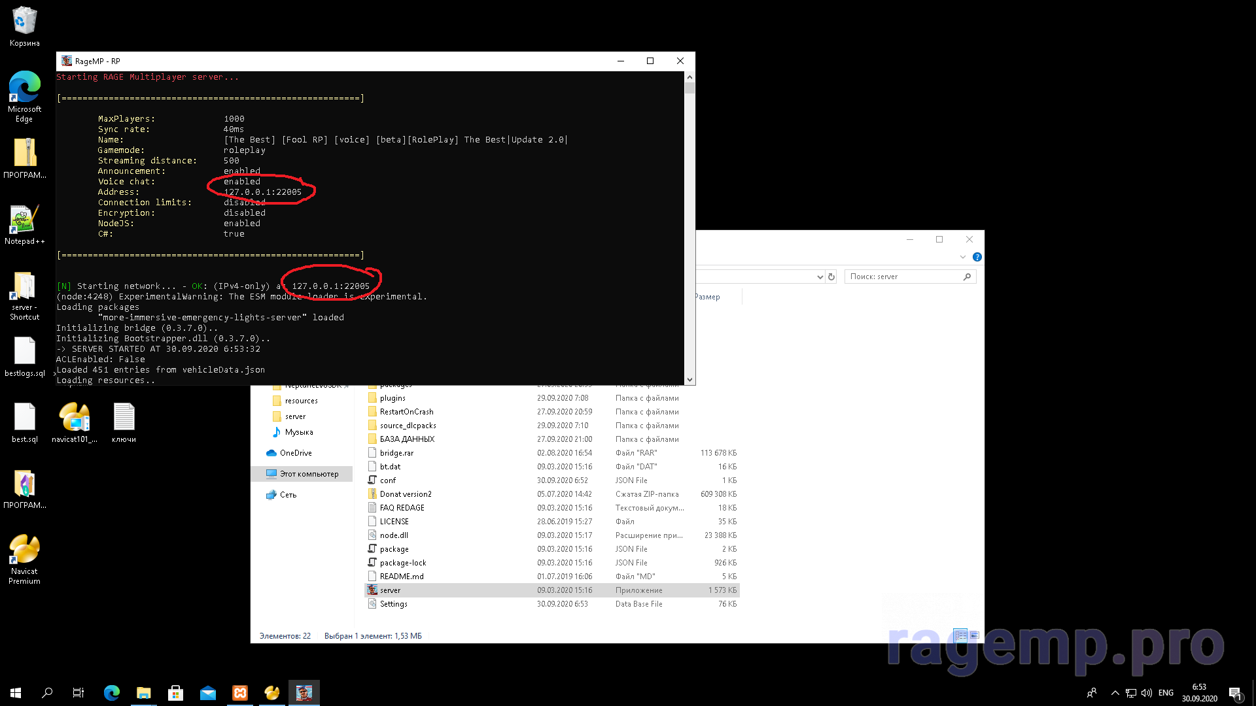This screenshot has width=1256, height=706.
Task: Select the bt.dat file row
Action: [552, 467]
